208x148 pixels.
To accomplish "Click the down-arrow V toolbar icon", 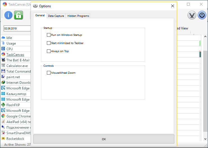I will (192, 15).
